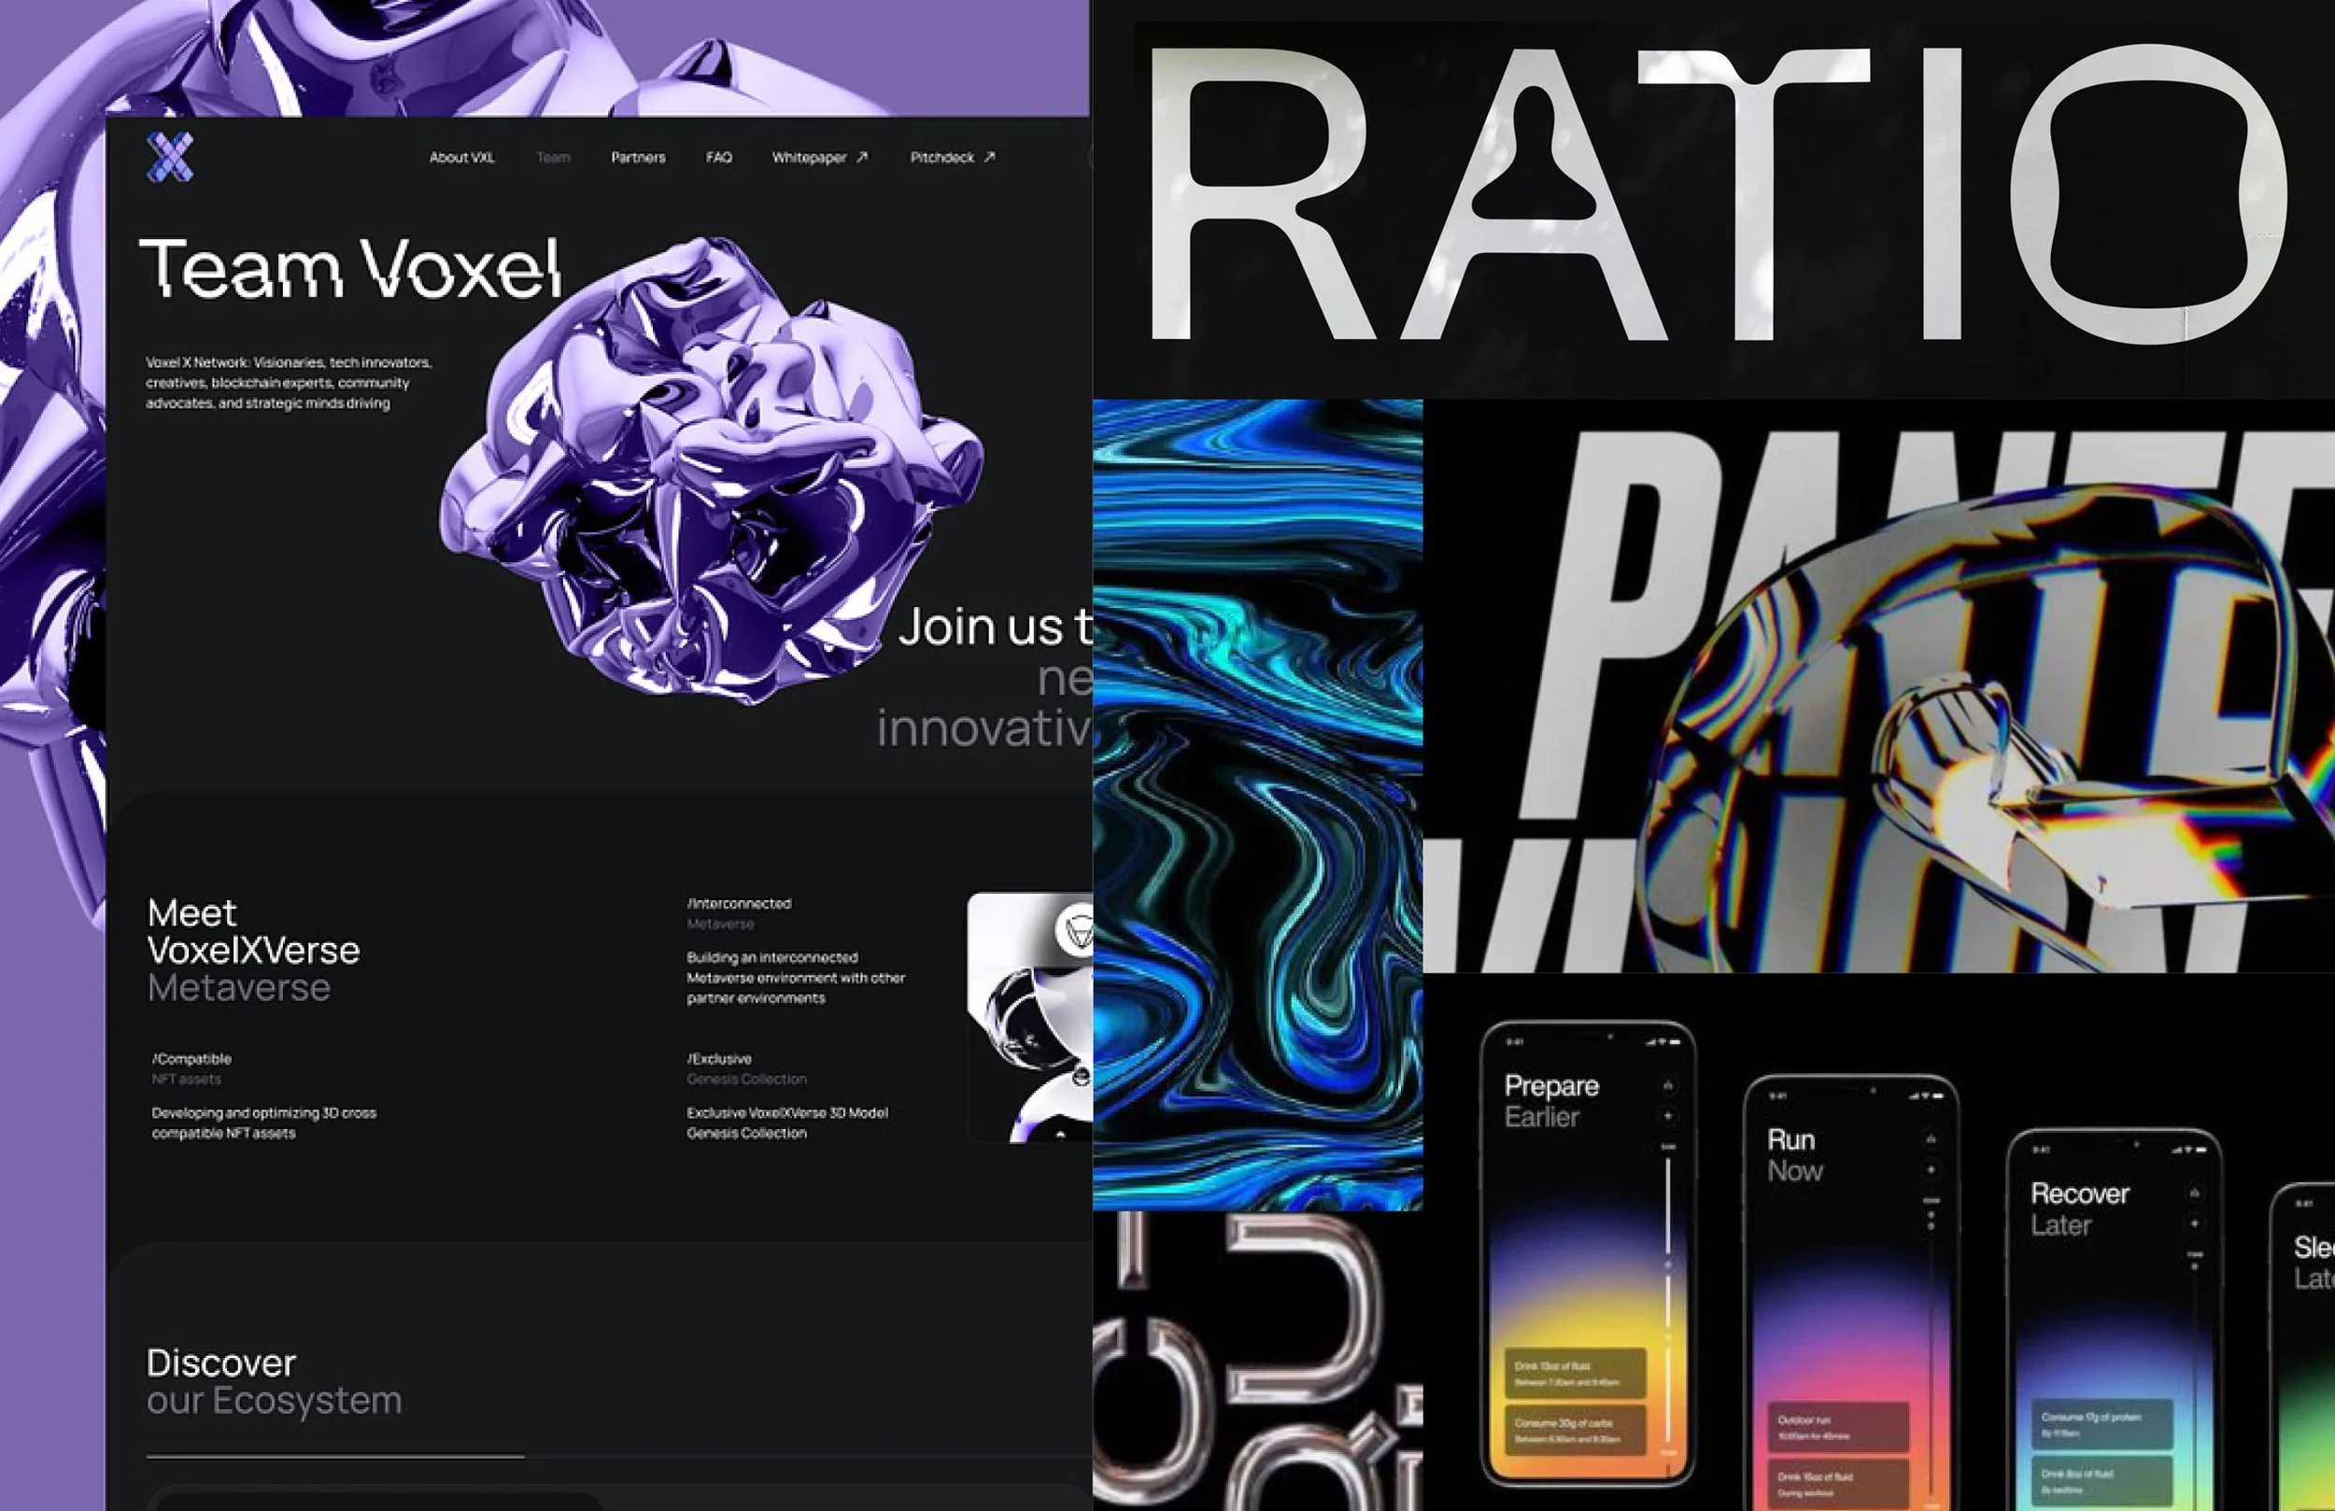2335x1511 pixels.
Task: Click arrow icon next to Pitchdeck
Action: 989,157
